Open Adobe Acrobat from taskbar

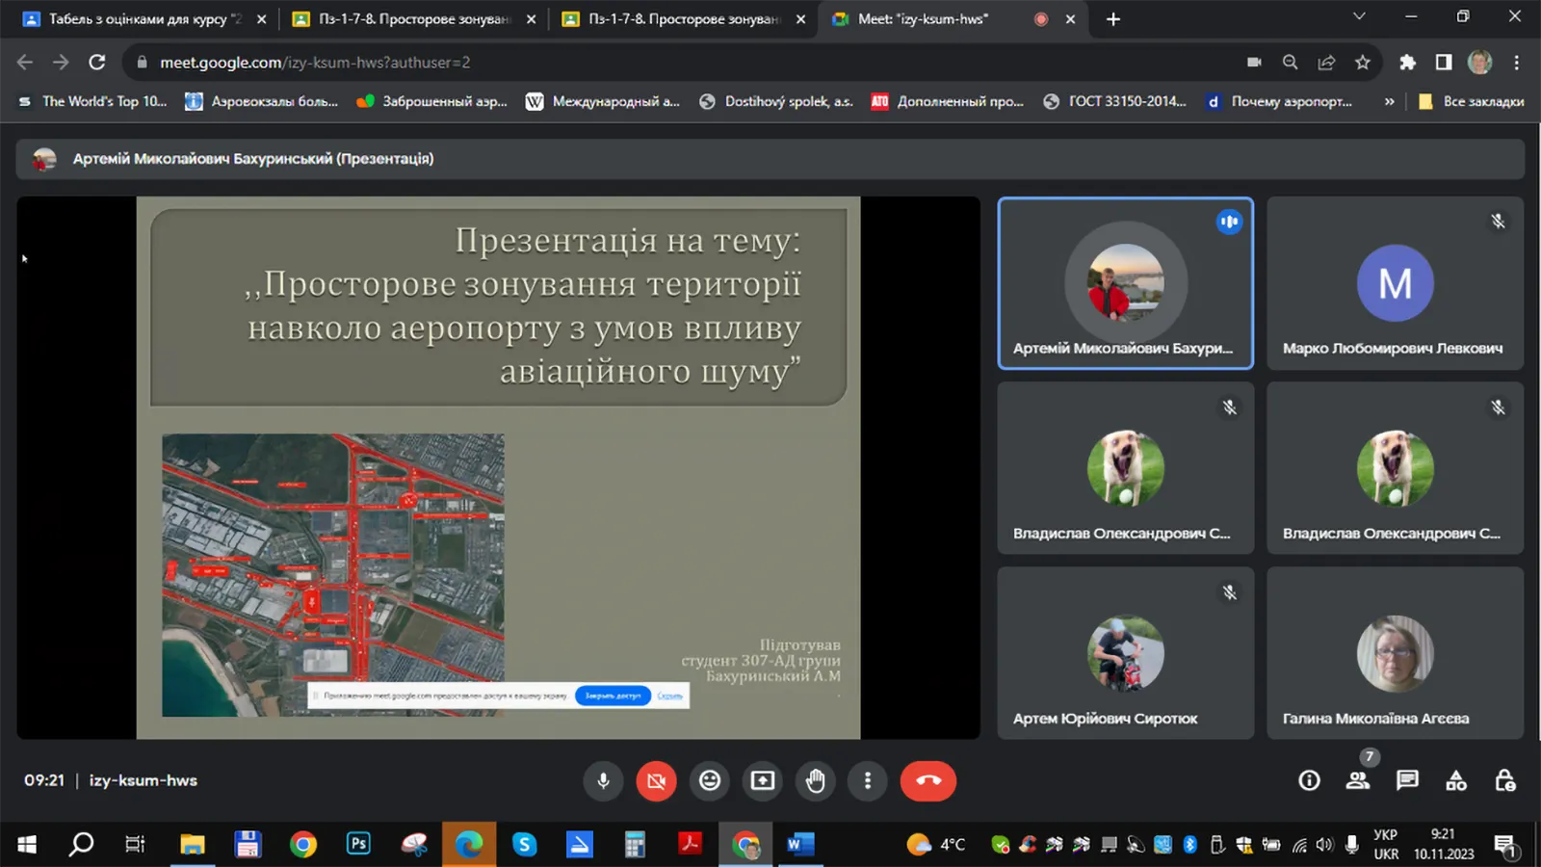tap(690, 845)
